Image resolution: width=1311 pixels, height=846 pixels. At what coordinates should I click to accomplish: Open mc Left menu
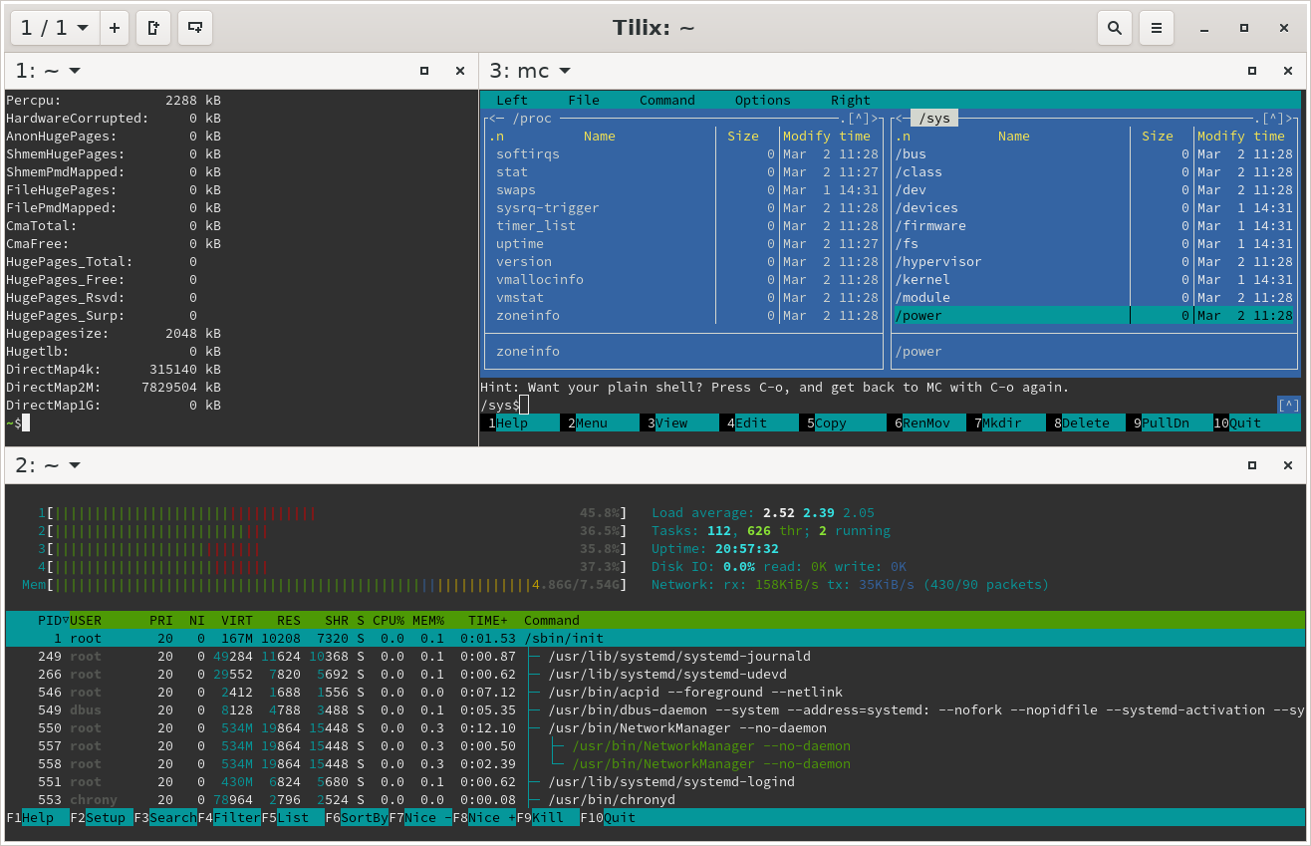512,100
